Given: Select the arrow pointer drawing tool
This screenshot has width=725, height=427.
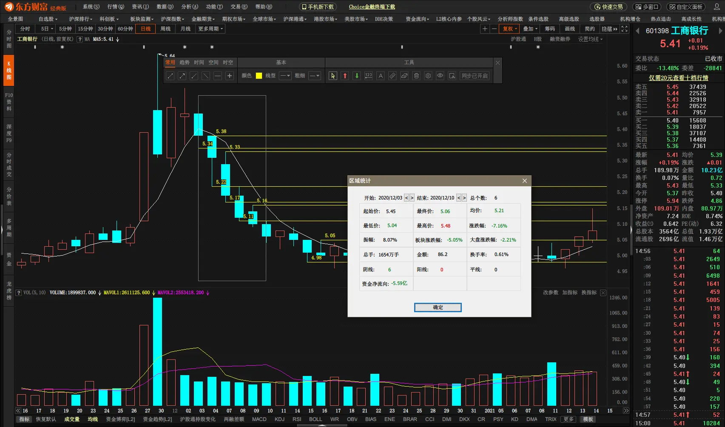Looking at the screenshot, I should [x=333, y=76].
